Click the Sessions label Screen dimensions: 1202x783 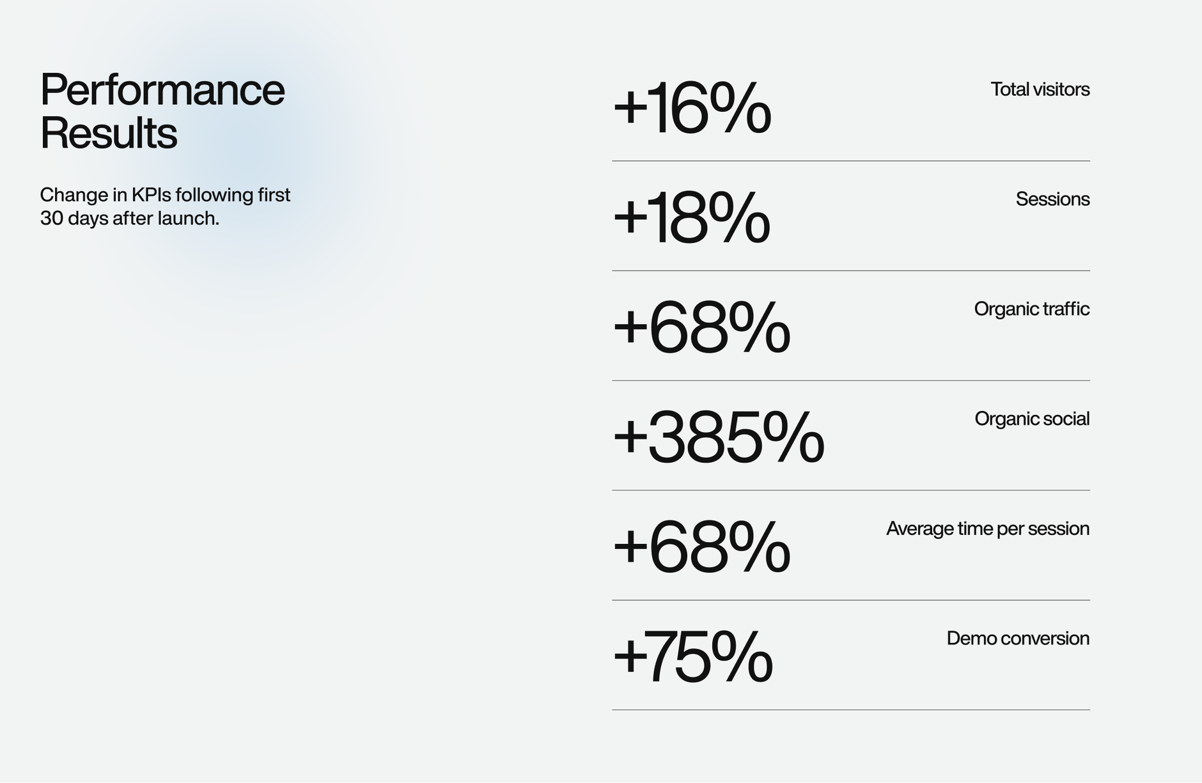click(x=1052, y=199)
